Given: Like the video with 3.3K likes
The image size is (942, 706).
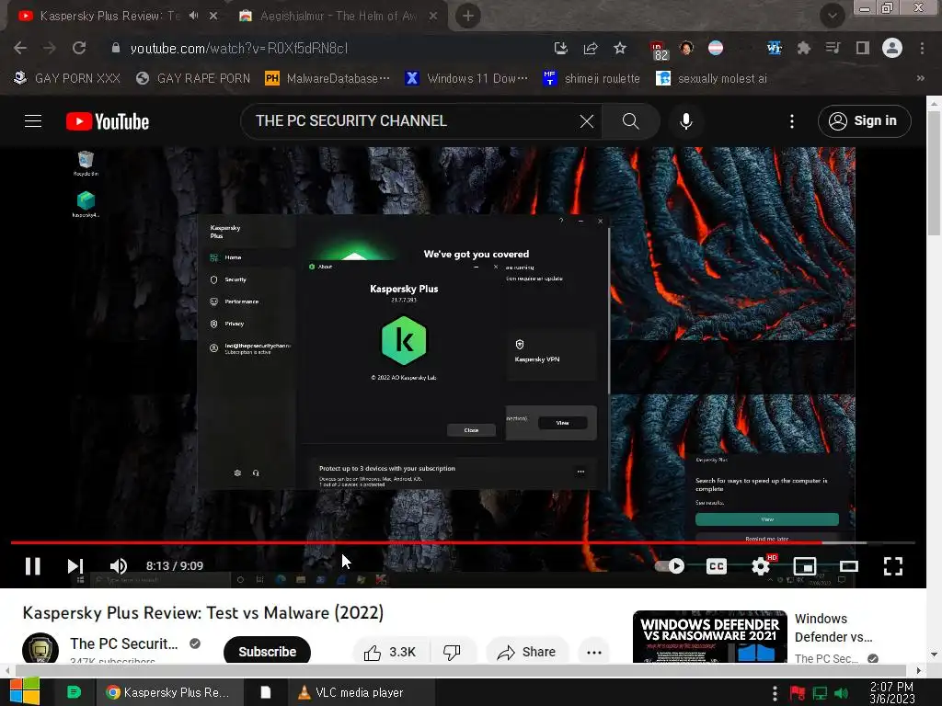Looking at the screenshot, I should pyautogui.click(x=390, y=652).
